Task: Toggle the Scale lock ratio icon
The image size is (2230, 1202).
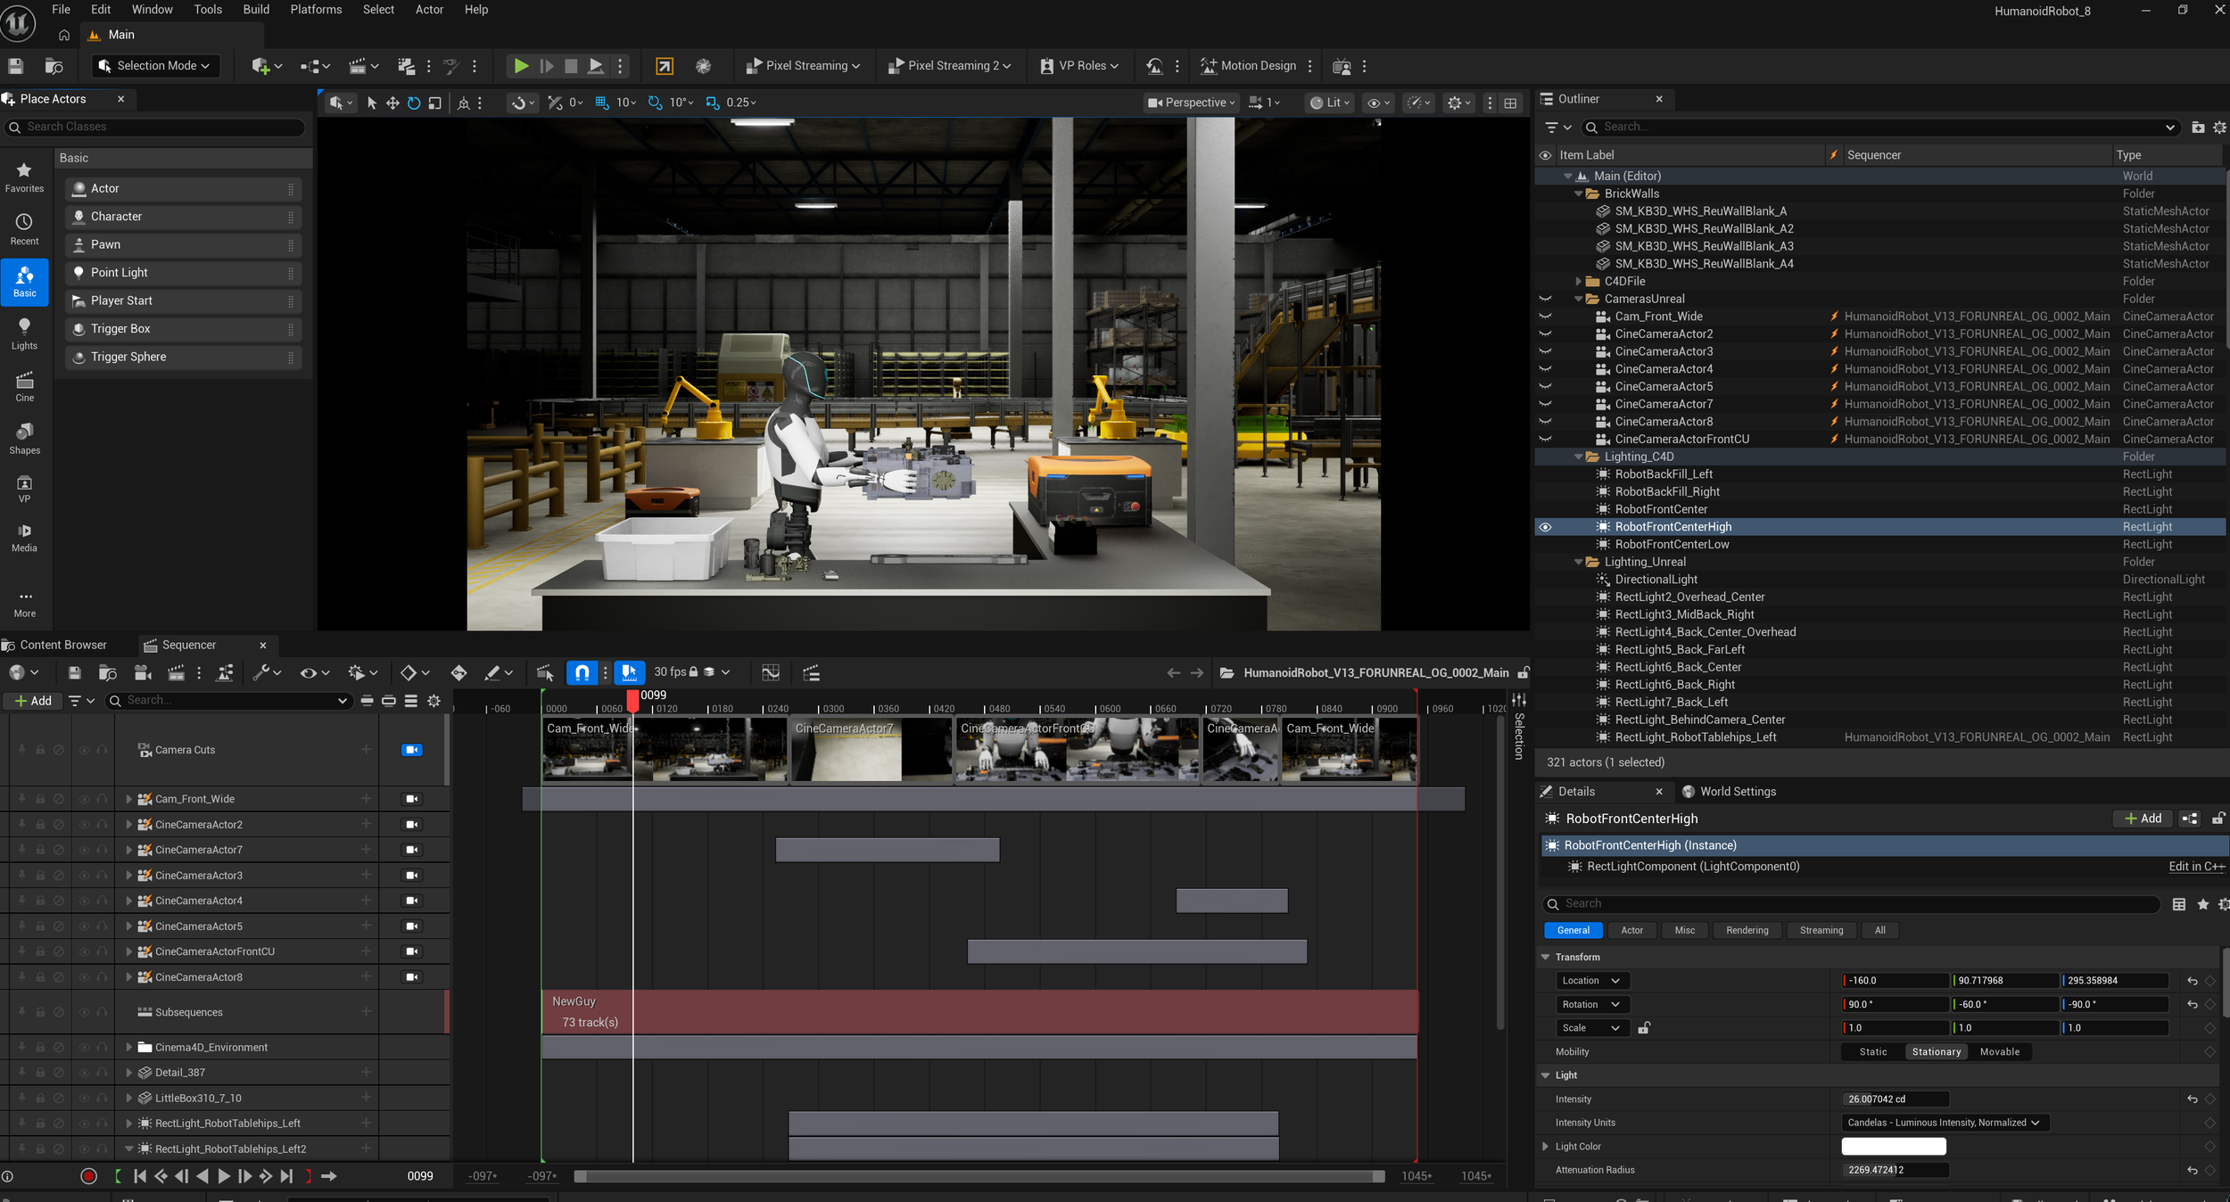Action: pyautogui.click(x=1643, y=1028)
